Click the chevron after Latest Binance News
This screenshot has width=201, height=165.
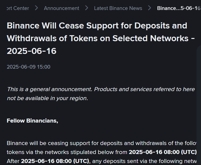[x=150, y=8]
